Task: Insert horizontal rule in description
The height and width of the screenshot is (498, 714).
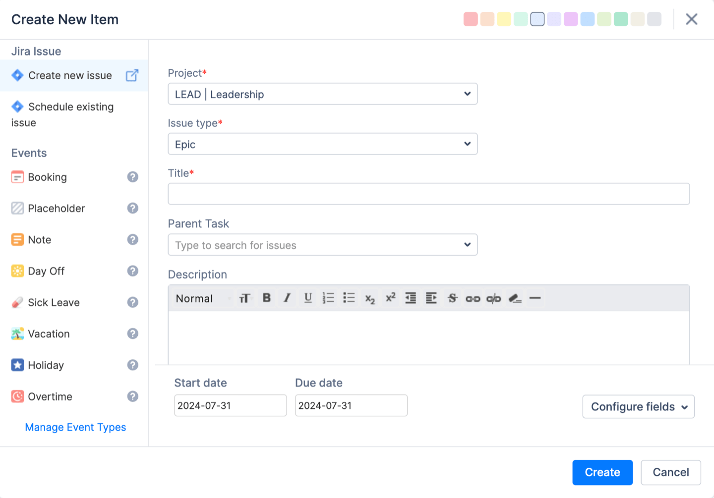Action: coord(535,298)
